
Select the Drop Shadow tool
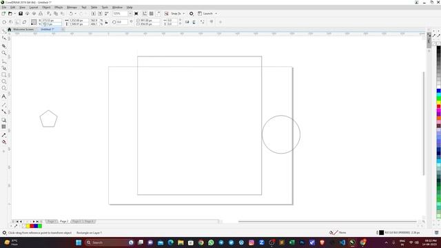point(3,120)
